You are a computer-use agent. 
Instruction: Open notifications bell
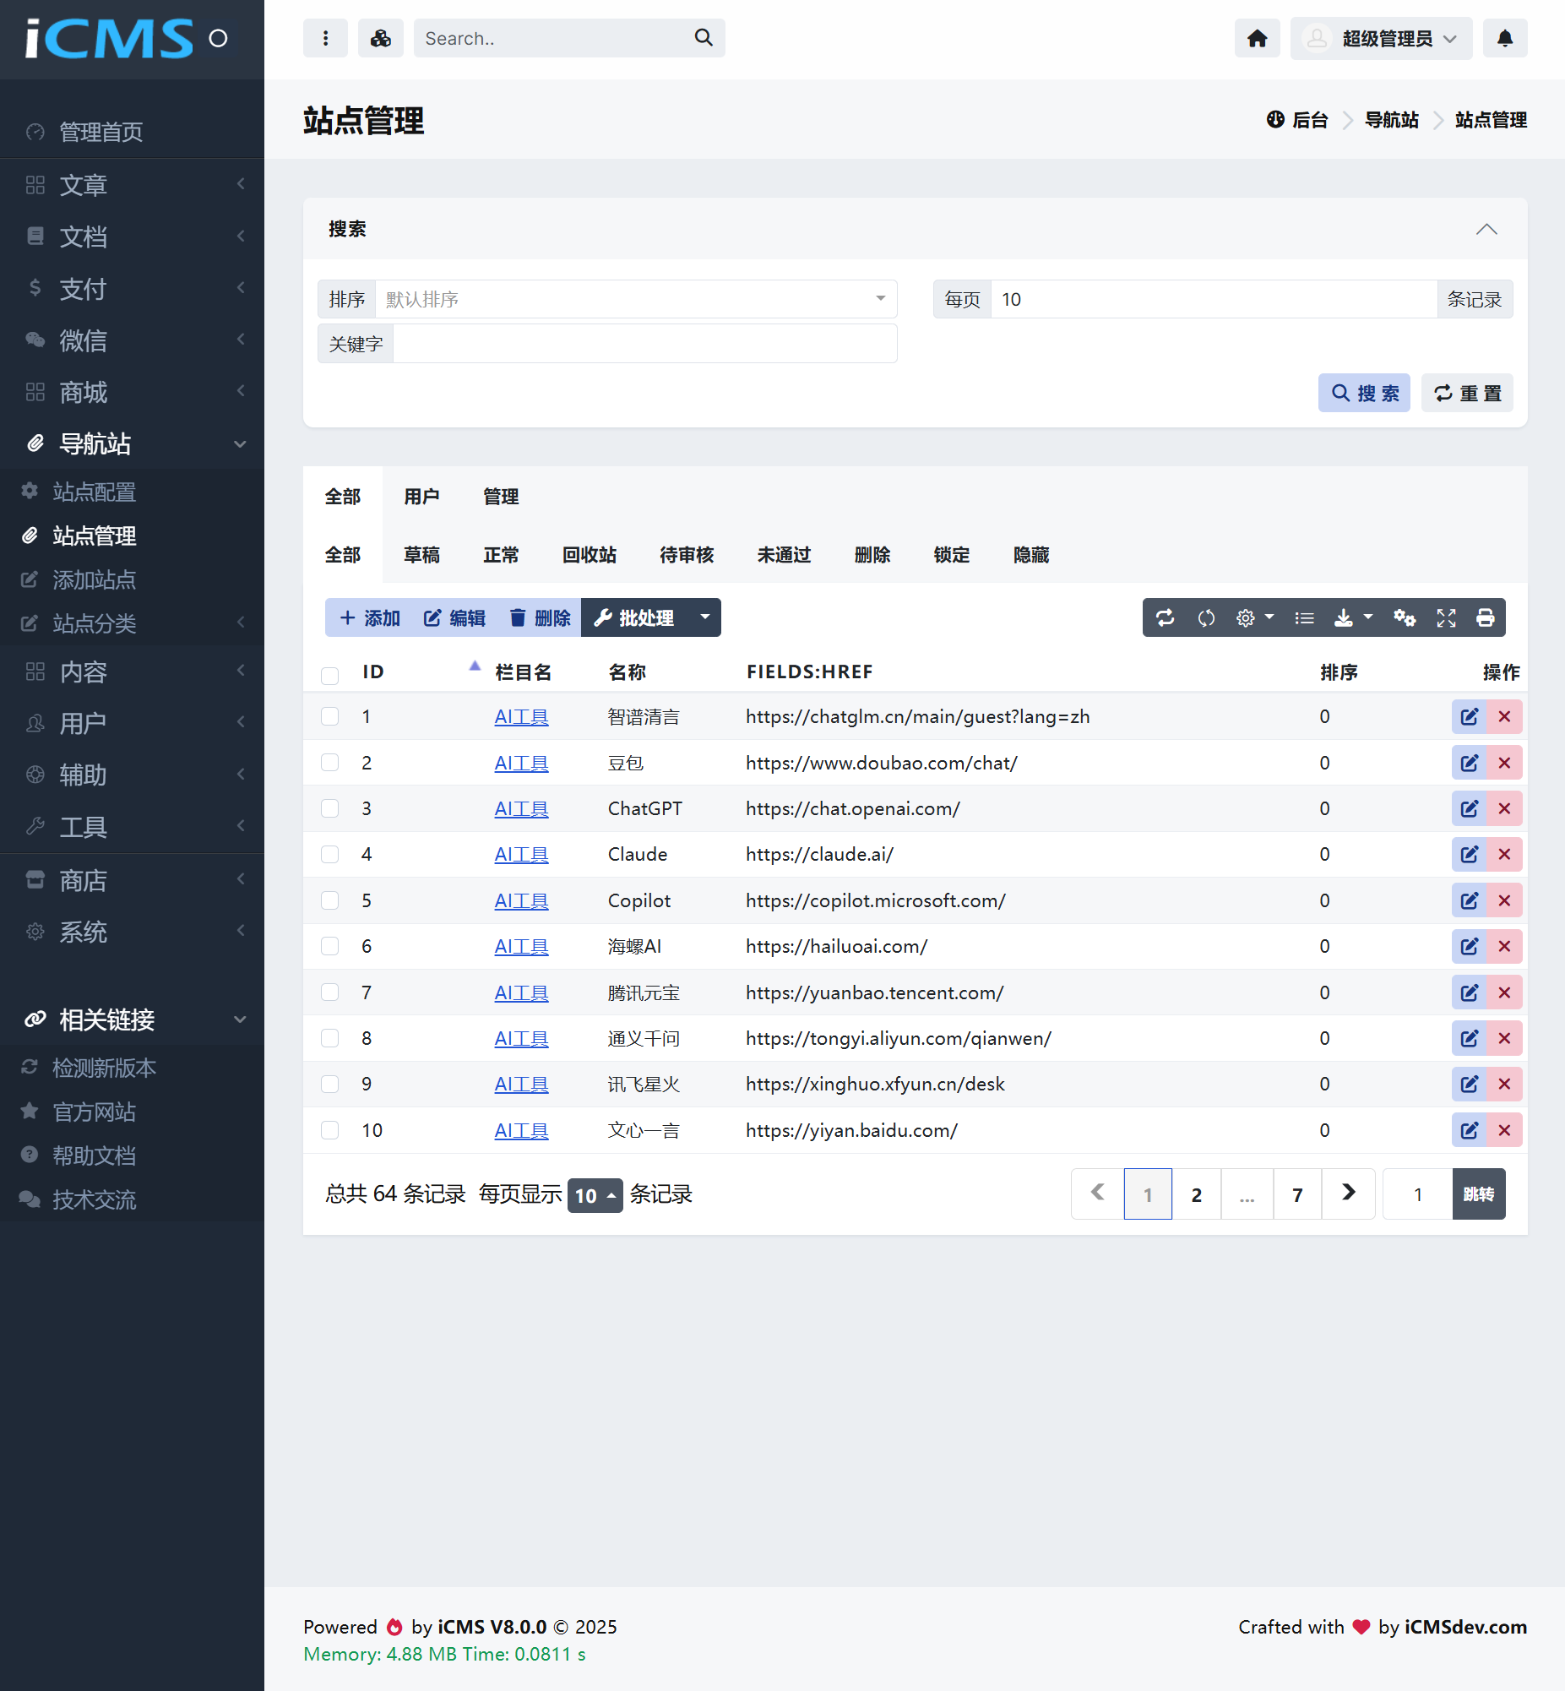click(1505, 38)
